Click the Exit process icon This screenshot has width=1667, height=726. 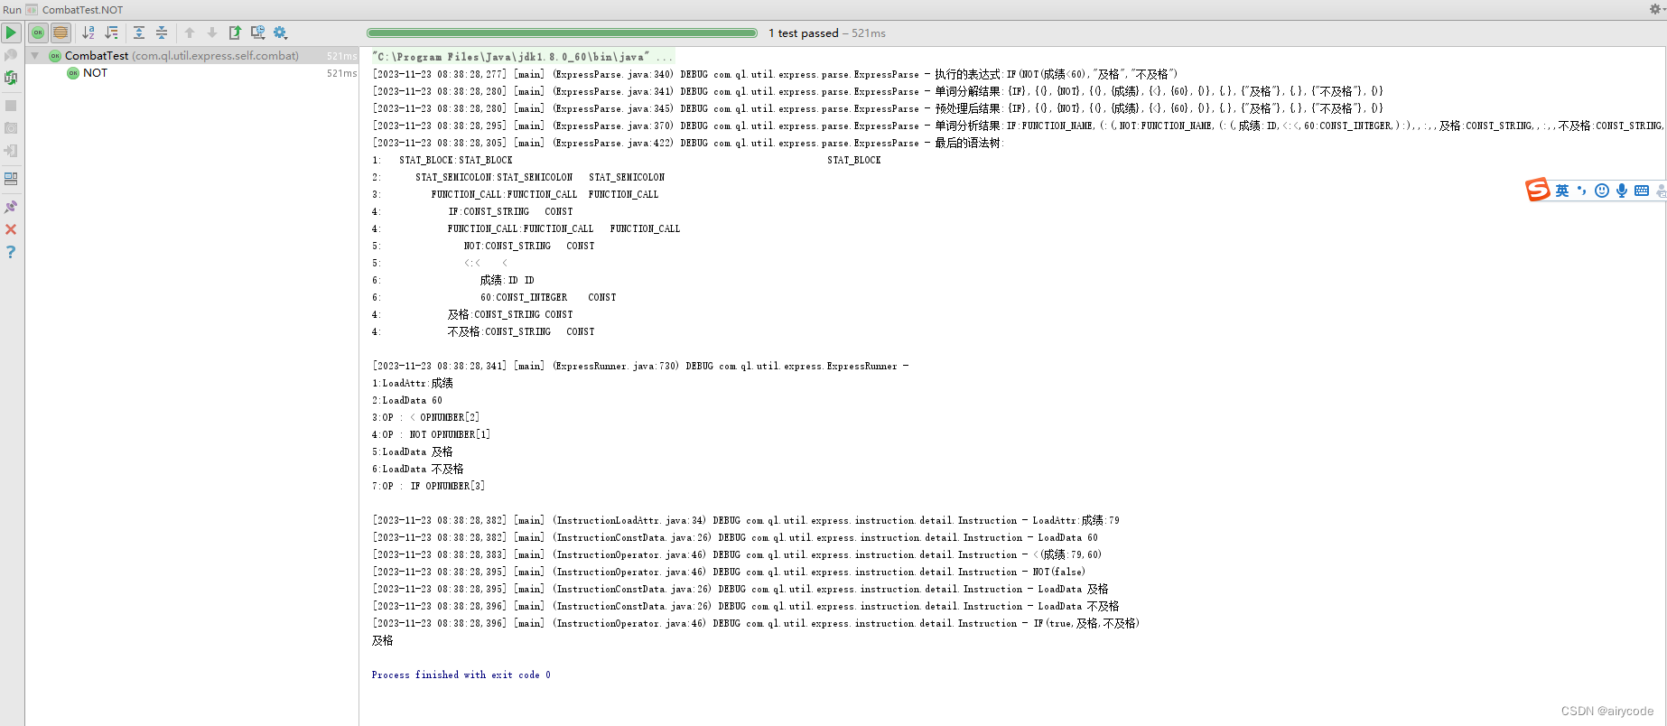(11, 151)
